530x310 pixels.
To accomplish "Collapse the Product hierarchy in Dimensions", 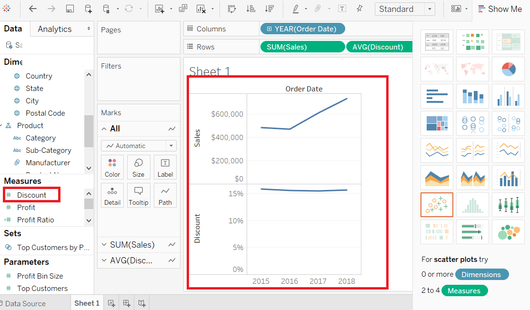I will 1,125.
